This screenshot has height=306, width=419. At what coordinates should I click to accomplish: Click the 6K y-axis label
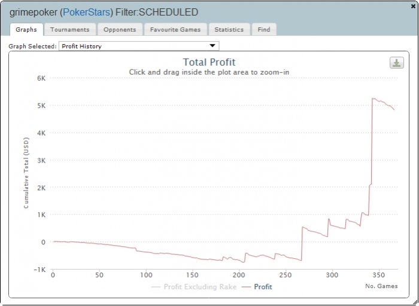pyautogui.click(x=40, y=78)
